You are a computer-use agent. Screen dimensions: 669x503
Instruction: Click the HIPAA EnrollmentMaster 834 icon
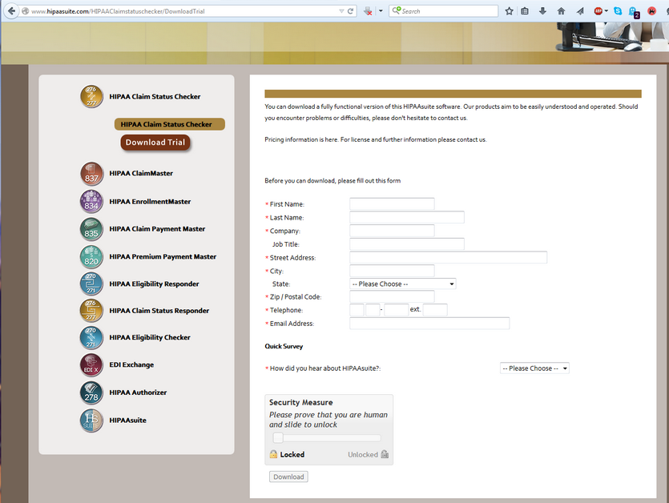92,202
